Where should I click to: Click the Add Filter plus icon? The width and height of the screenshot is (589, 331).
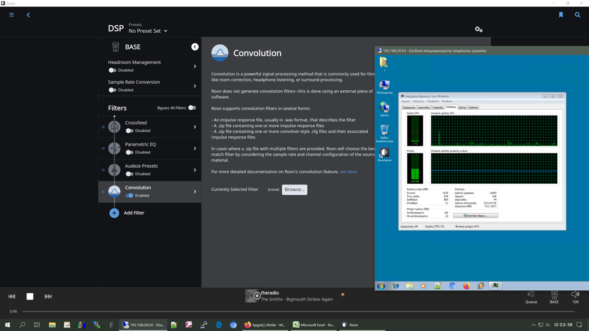click(114, 213)
